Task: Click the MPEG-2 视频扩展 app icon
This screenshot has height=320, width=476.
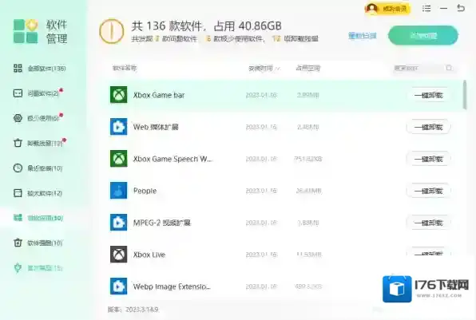Action: (x=118, y=223)
